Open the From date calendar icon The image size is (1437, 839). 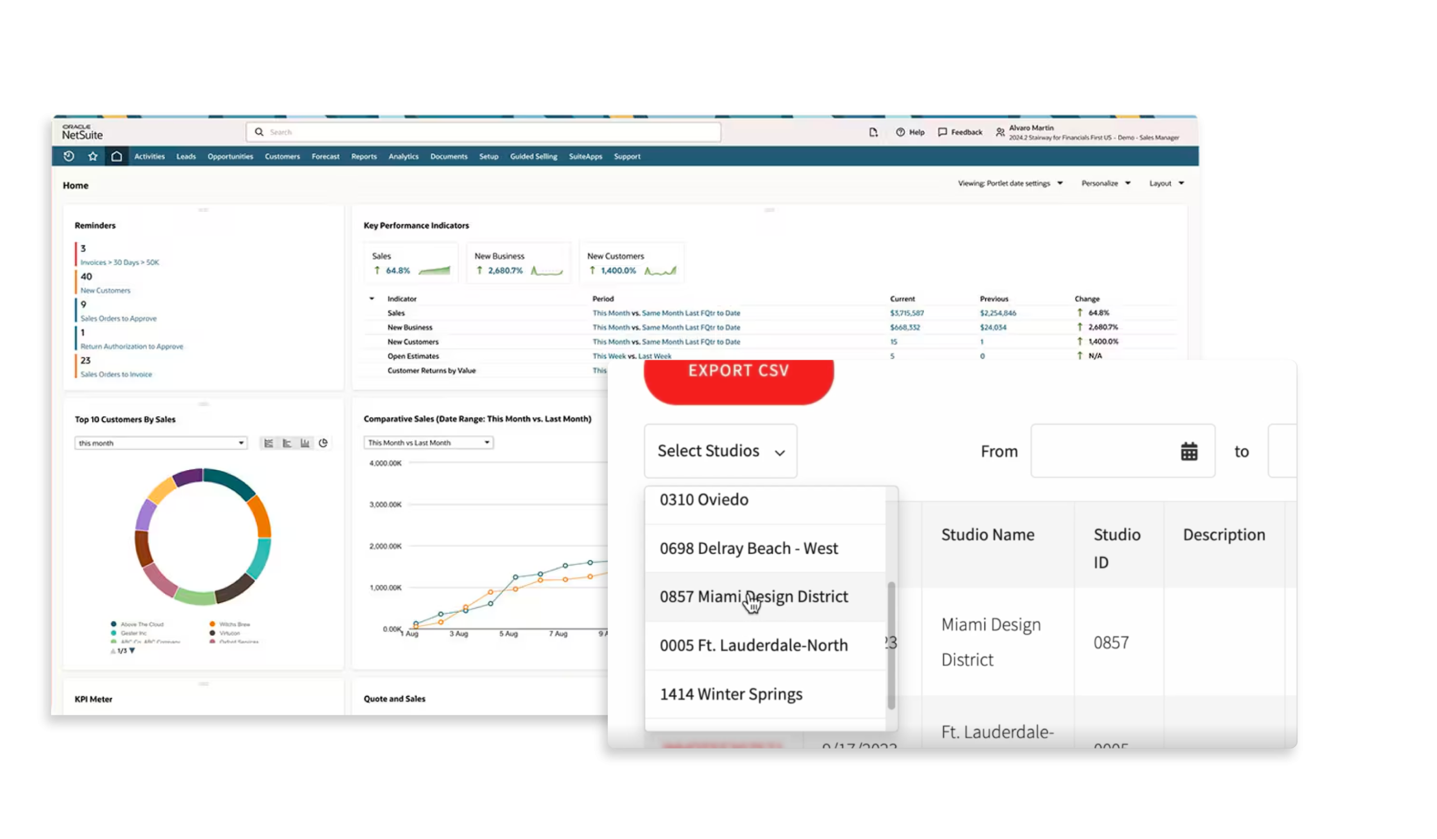tap(1189, 452)
